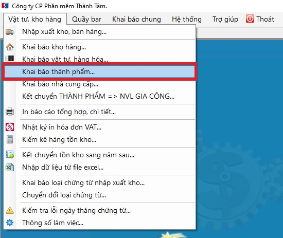Screen dimensions: 283x238
Task: Open the Quầy bar menu
Action: click(86, 19)
